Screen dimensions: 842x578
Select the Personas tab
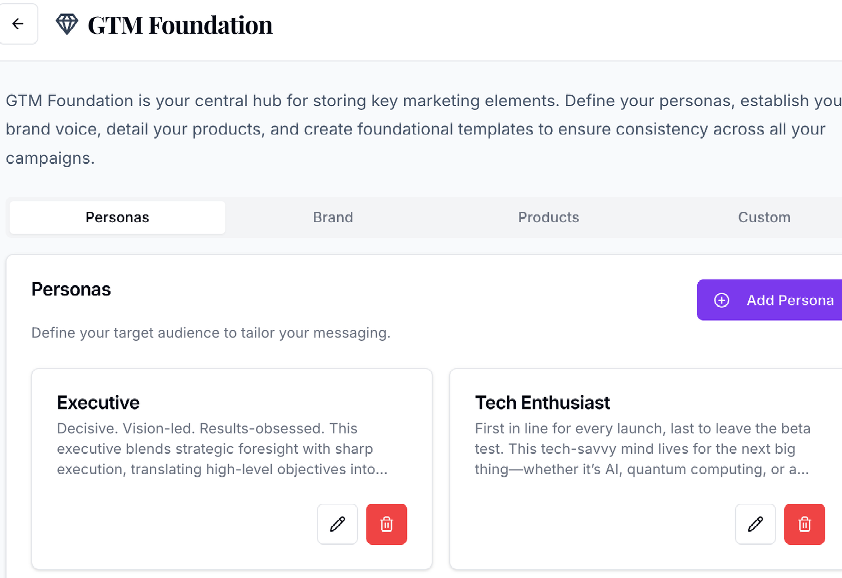pyautogui.click(x=117, y=217)
